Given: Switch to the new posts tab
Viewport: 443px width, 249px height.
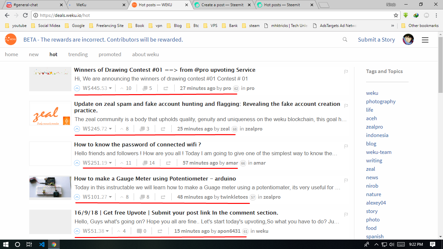Looking at the screenshot, I should tap(34, 55).
